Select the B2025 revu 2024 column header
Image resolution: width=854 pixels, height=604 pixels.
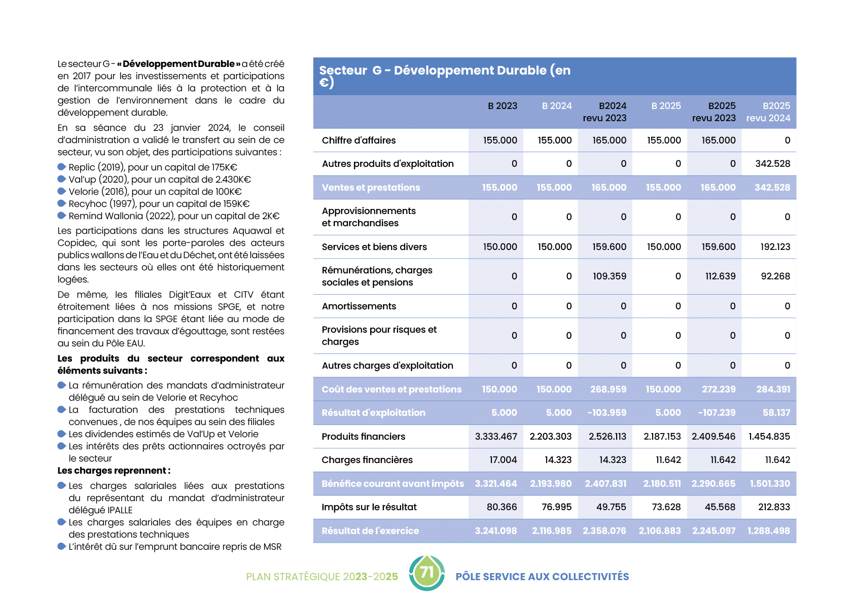(768, 112)
